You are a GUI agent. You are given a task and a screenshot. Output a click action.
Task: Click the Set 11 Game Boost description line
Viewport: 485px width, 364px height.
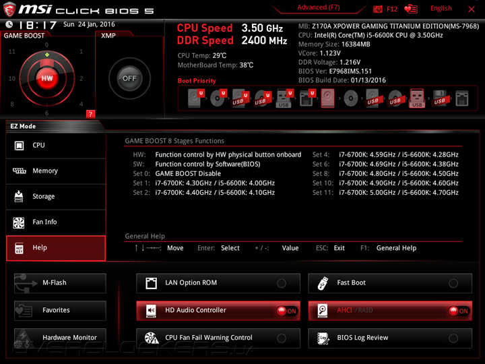[x=385, y=193]
